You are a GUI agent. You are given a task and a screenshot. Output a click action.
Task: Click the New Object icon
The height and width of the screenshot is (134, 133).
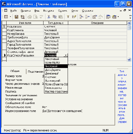coord(114,17)
